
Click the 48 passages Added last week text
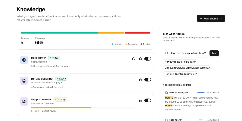pos(47,87)
